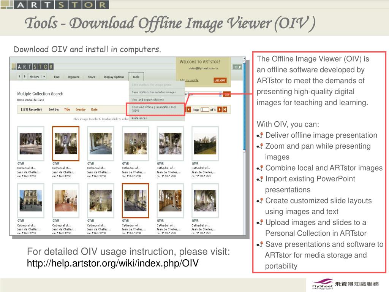Click the HELP button
Image resolution: width=389 pixels, height=292 pixels.
(x=237, y=67)
